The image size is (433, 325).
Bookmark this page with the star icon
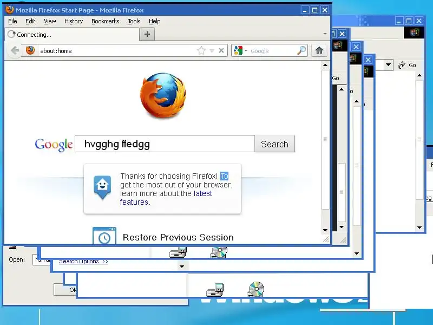201,50
